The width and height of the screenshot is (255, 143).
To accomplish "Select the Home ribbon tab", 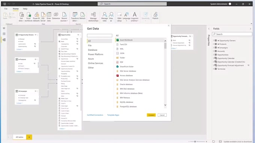I will click(16, 9).
